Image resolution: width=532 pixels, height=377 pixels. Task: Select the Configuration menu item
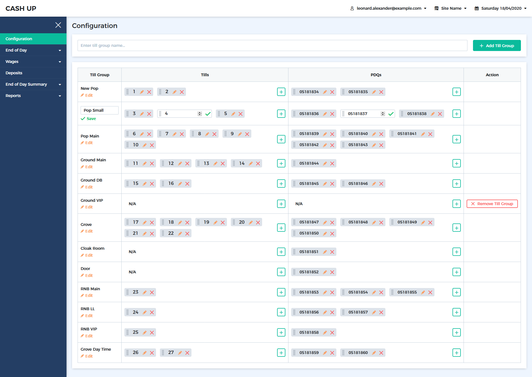pos(19,39)
